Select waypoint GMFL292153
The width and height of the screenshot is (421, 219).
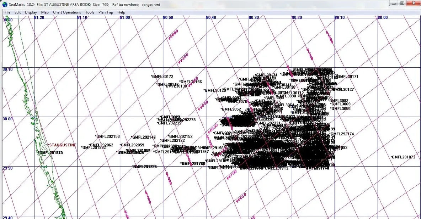[x=107, y=136]
